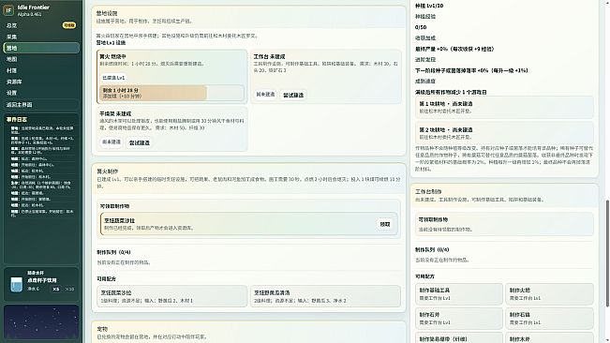Click the 种植 Lv1/10 level text
The width and height of the screenshot is (610, 343).
pos(429,6)
